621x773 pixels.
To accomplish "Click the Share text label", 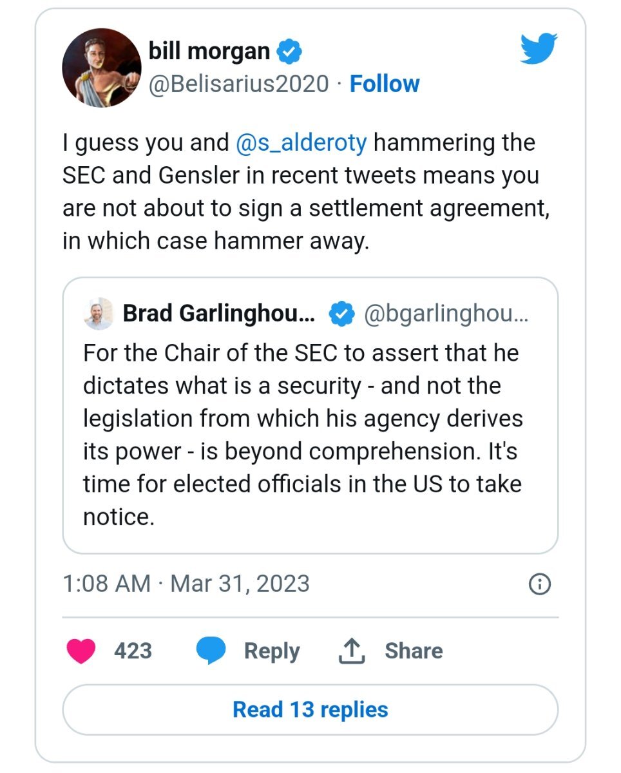I will click(414, 651).
